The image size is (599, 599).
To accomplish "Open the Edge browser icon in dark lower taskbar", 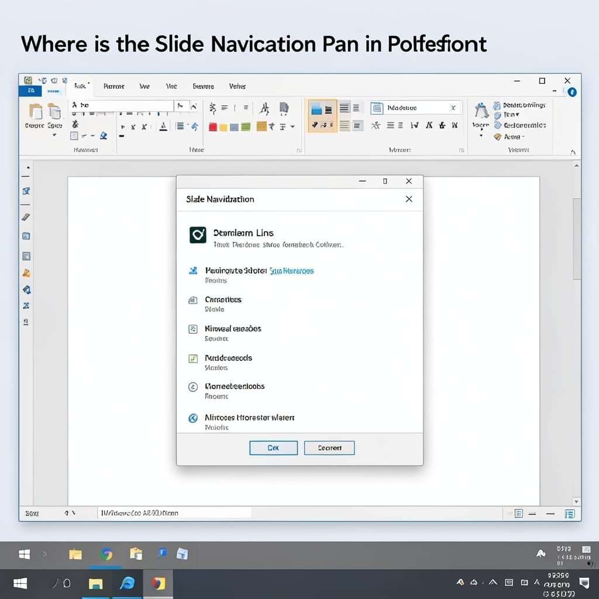I will (127, 583).
